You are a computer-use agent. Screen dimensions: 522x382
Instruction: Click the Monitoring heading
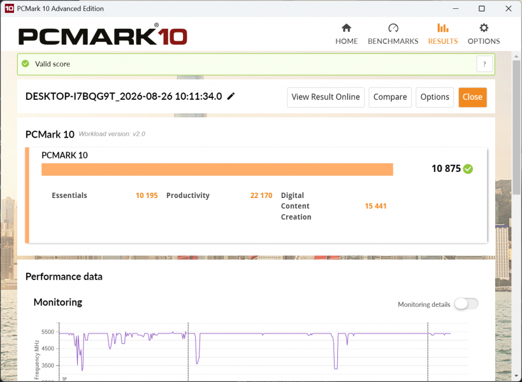(58, 302)
